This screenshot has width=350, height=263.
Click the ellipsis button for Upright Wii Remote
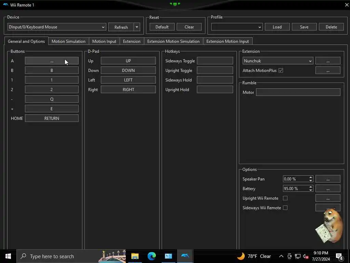[328, 198]
